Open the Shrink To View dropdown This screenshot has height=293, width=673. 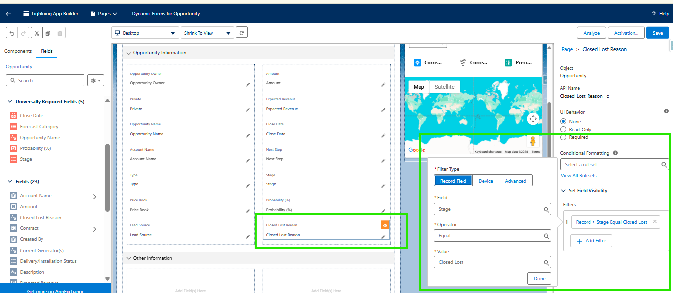(x=207, y=33)
